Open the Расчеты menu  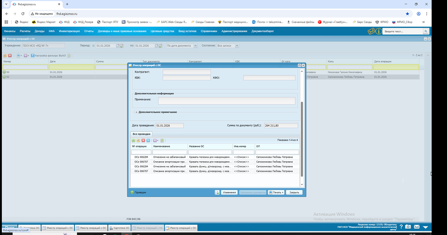25,31
